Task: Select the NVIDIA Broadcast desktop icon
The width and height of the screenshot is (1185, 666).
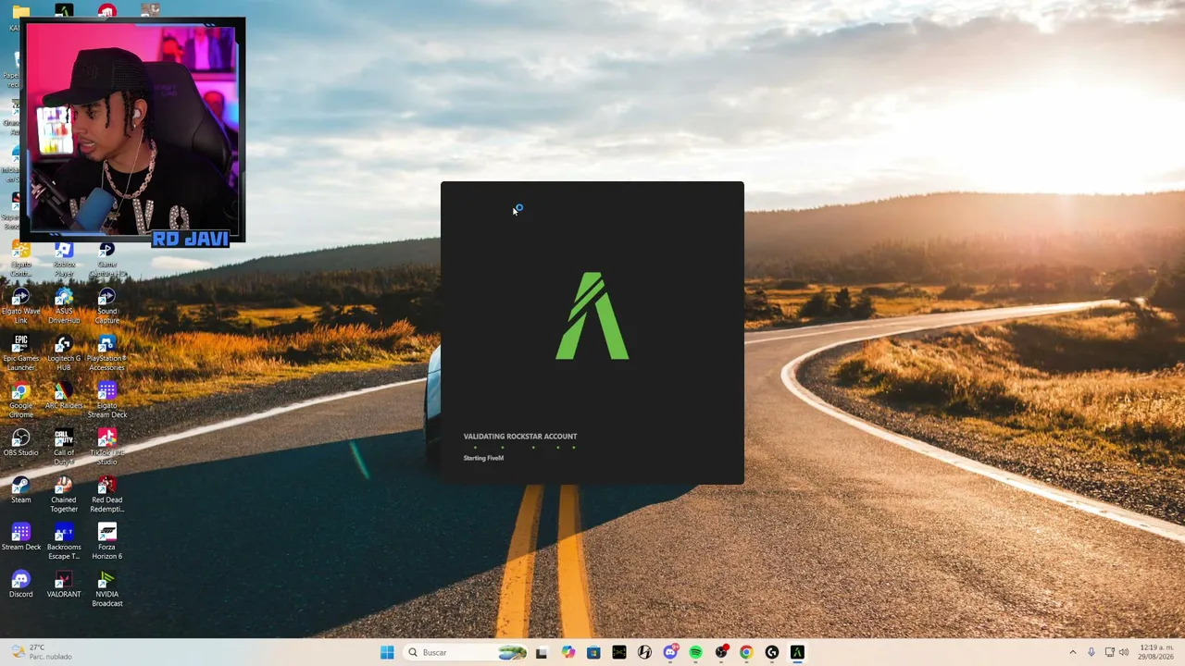Action: coord(107,589)
